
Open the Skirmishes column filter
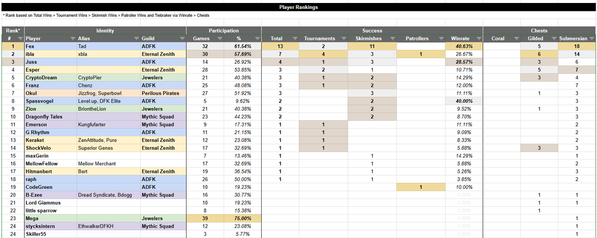click(x=392, y=38)
